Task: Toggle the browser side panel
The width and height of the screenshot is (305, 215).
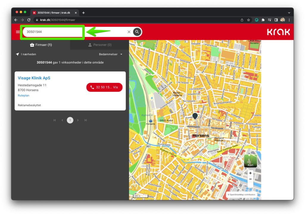Action: click(x=276, y=20)
